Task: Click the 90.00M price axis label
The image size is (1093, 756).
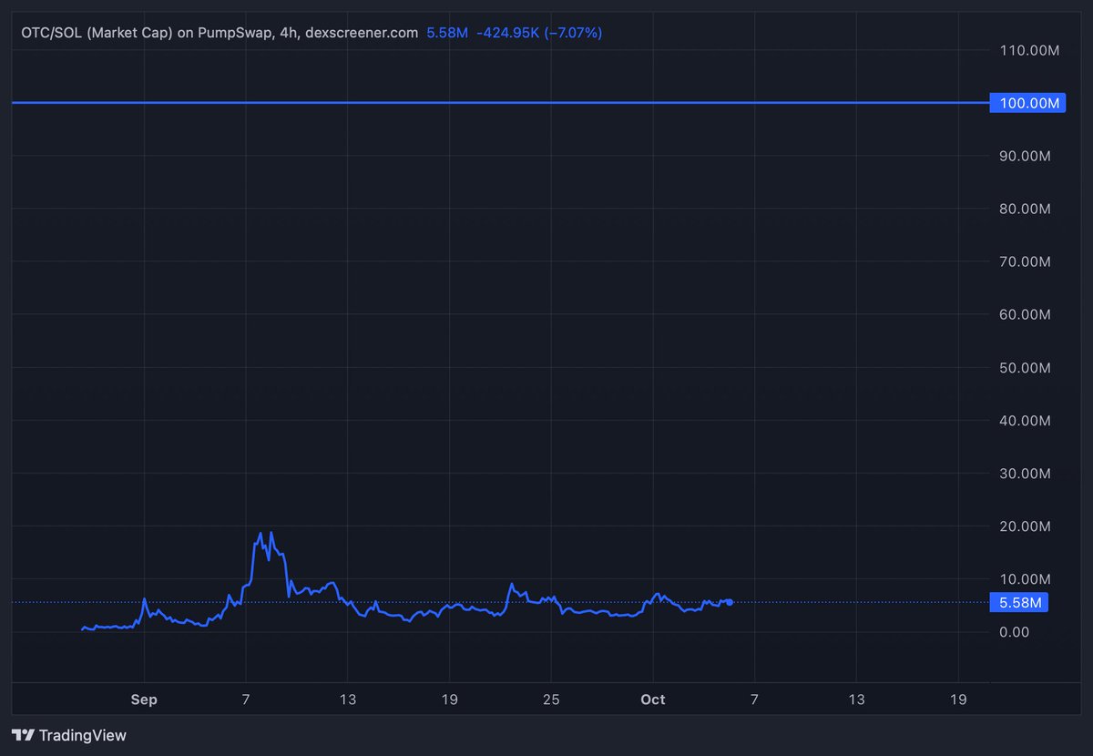Action: (x=1026, y=156)
